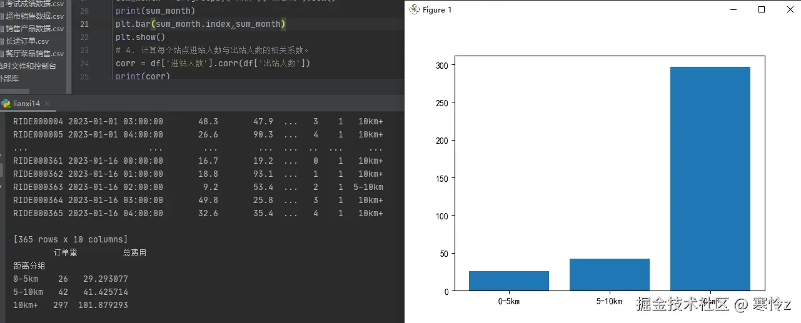The width and height of the screenshot is (801, 323).
Task: Open 超市销售数据.csv in the project tree
Action: pyautogui.click(x=34, y=16)
